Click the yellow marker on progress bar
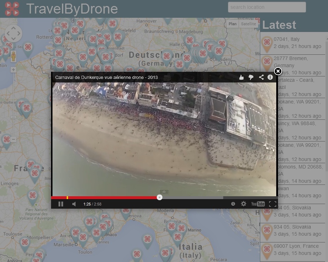The image size is (328, 262). click(67, 198)
